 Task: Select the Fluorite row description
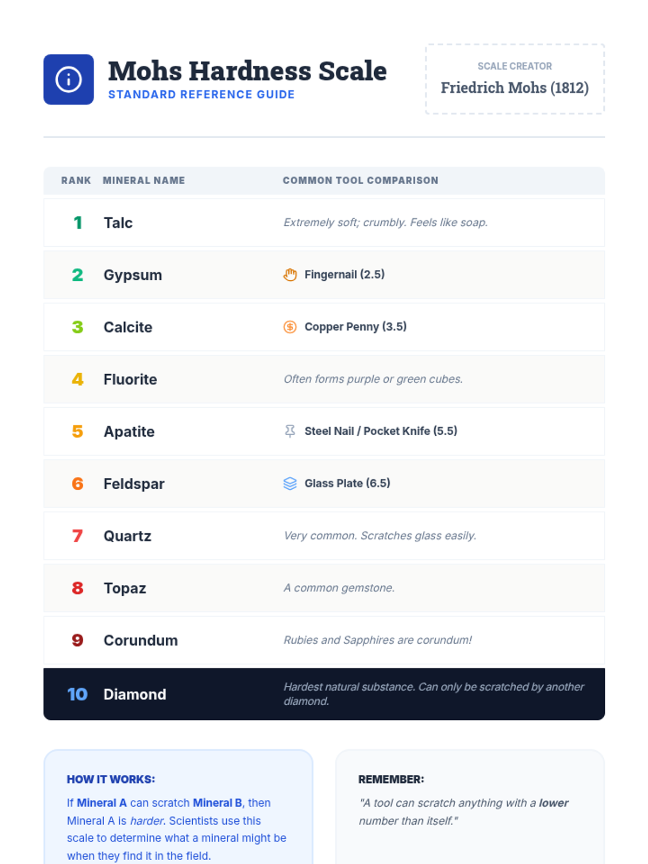(373, 379)
